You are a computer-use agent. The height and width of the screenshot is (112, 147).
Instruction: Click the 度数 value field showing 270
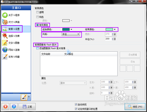tap(108, 34)
